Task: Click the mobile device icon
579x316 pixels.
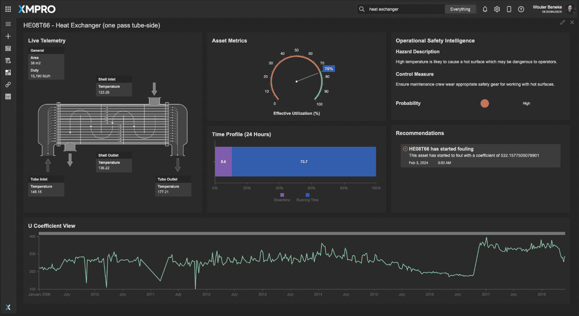Action: pos(509,9)
